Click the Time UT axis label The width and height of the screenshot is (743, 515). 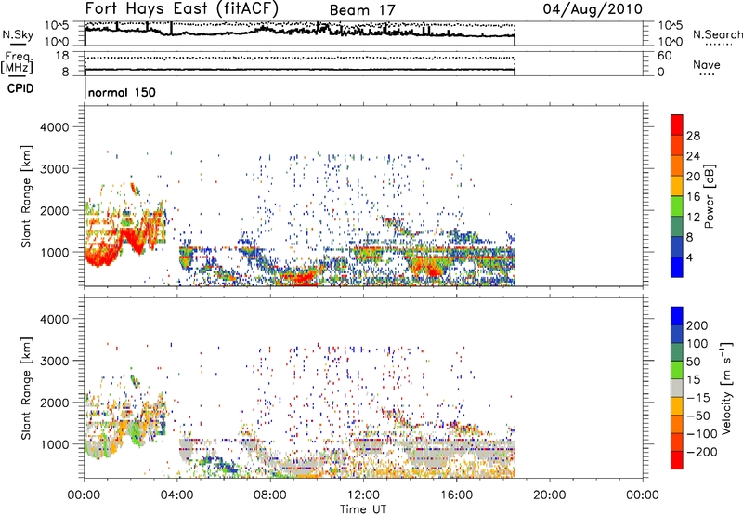pos(363,508)
